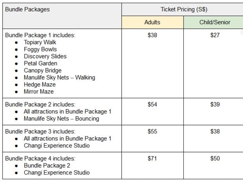Viewport: 243px width, 182px height.
Task: Select the $54 adult price
Action: [152, 104]
